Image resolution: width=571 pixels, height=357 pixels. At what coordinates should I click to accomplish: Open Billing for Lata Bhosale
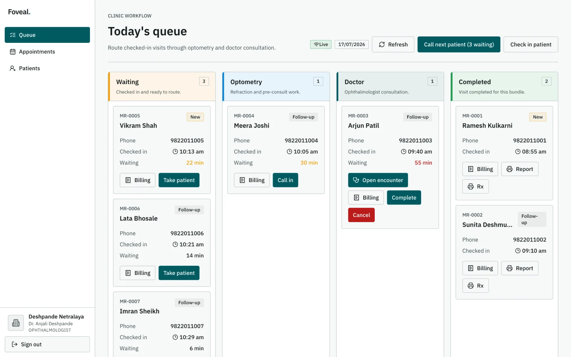[137, 273]
